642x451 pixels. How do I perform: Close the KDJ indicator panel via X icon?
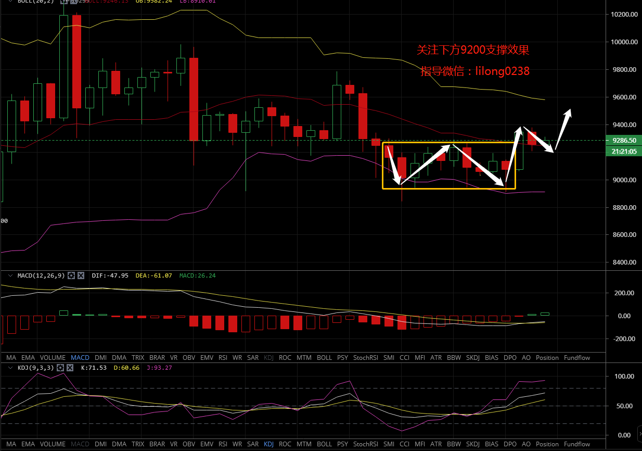point(69,368)
